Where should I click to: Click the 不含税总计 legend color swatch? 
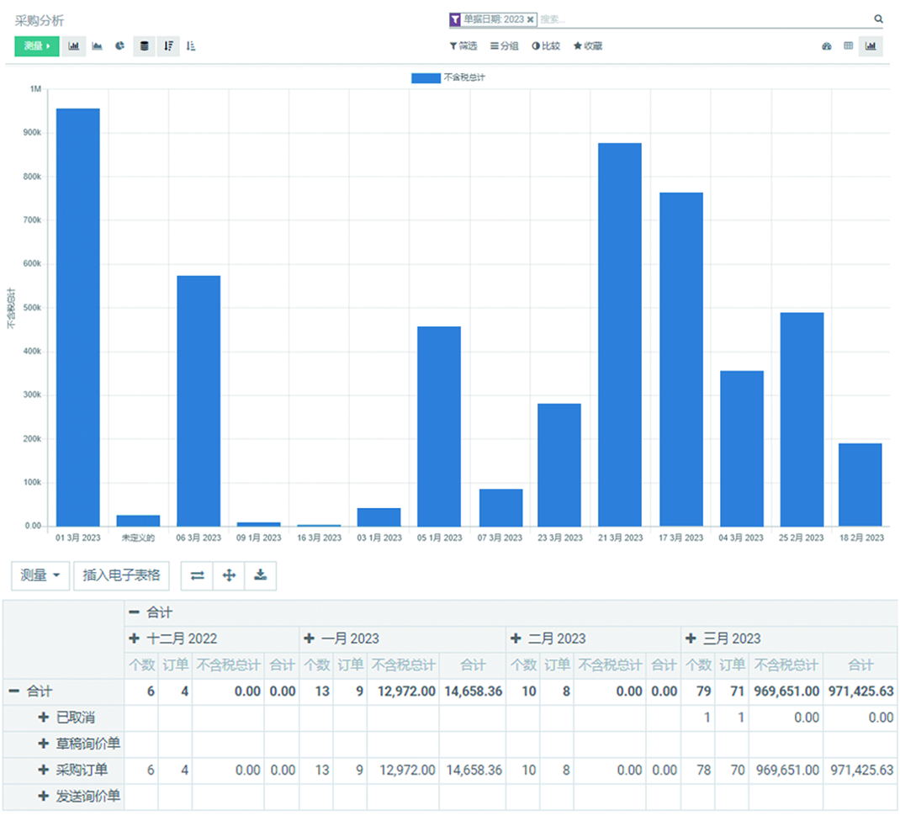coord(425,77)
